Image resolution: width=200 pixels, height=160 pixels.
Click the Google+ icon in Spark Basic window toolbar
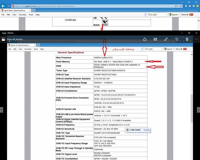point(191,14)
